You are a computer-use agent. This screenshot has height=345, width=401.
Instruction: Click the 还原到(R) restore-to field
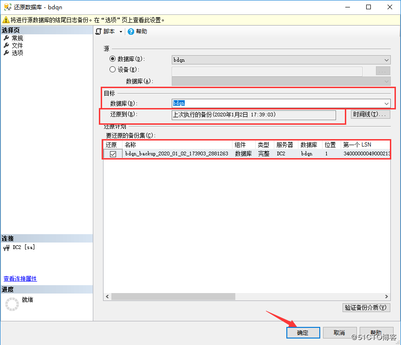254,115
